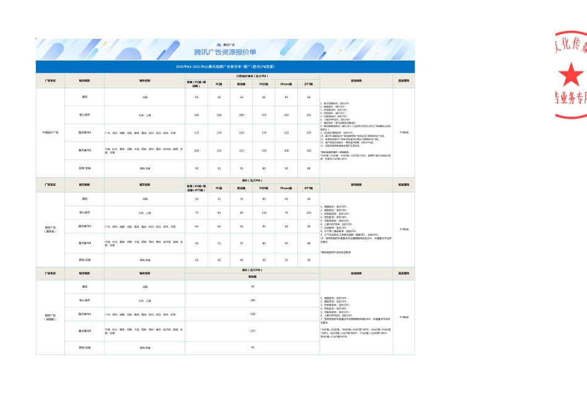Click the 城市名称 cell listing 宁波、长沙、青岛

tap(146, 150)
